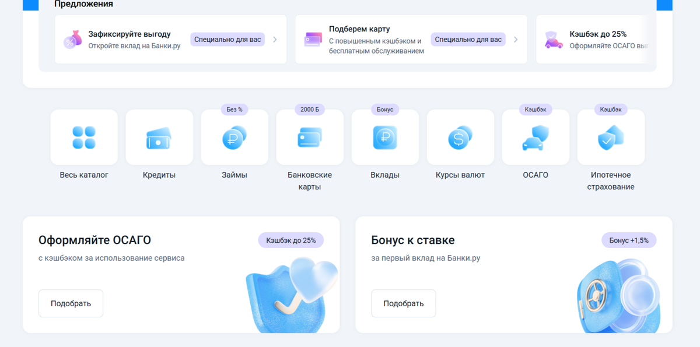The height and width of the screenshot is (347, 700).
Task: Click the blue shield with heart illustration
Action: [x=292, y=295]
